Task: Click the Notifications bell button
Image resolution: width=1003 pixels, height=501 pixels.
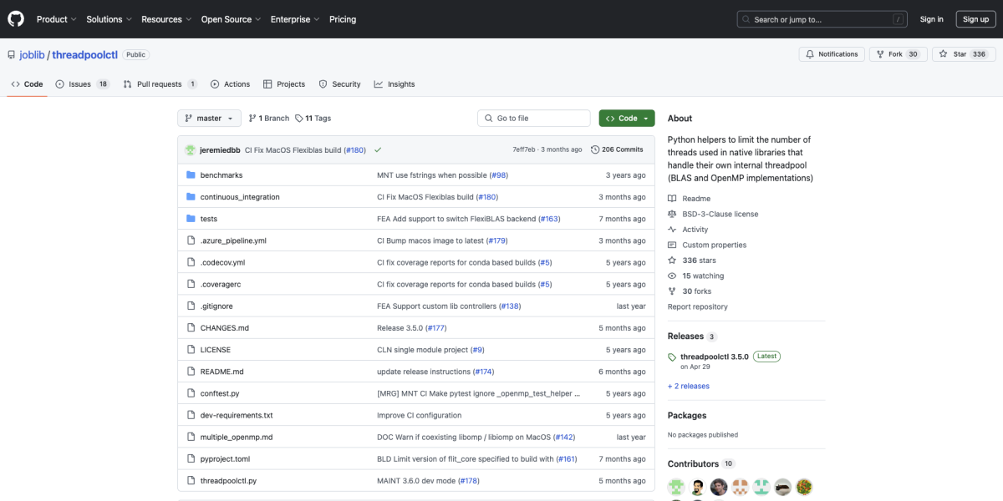Action: (x=832, y=54)
